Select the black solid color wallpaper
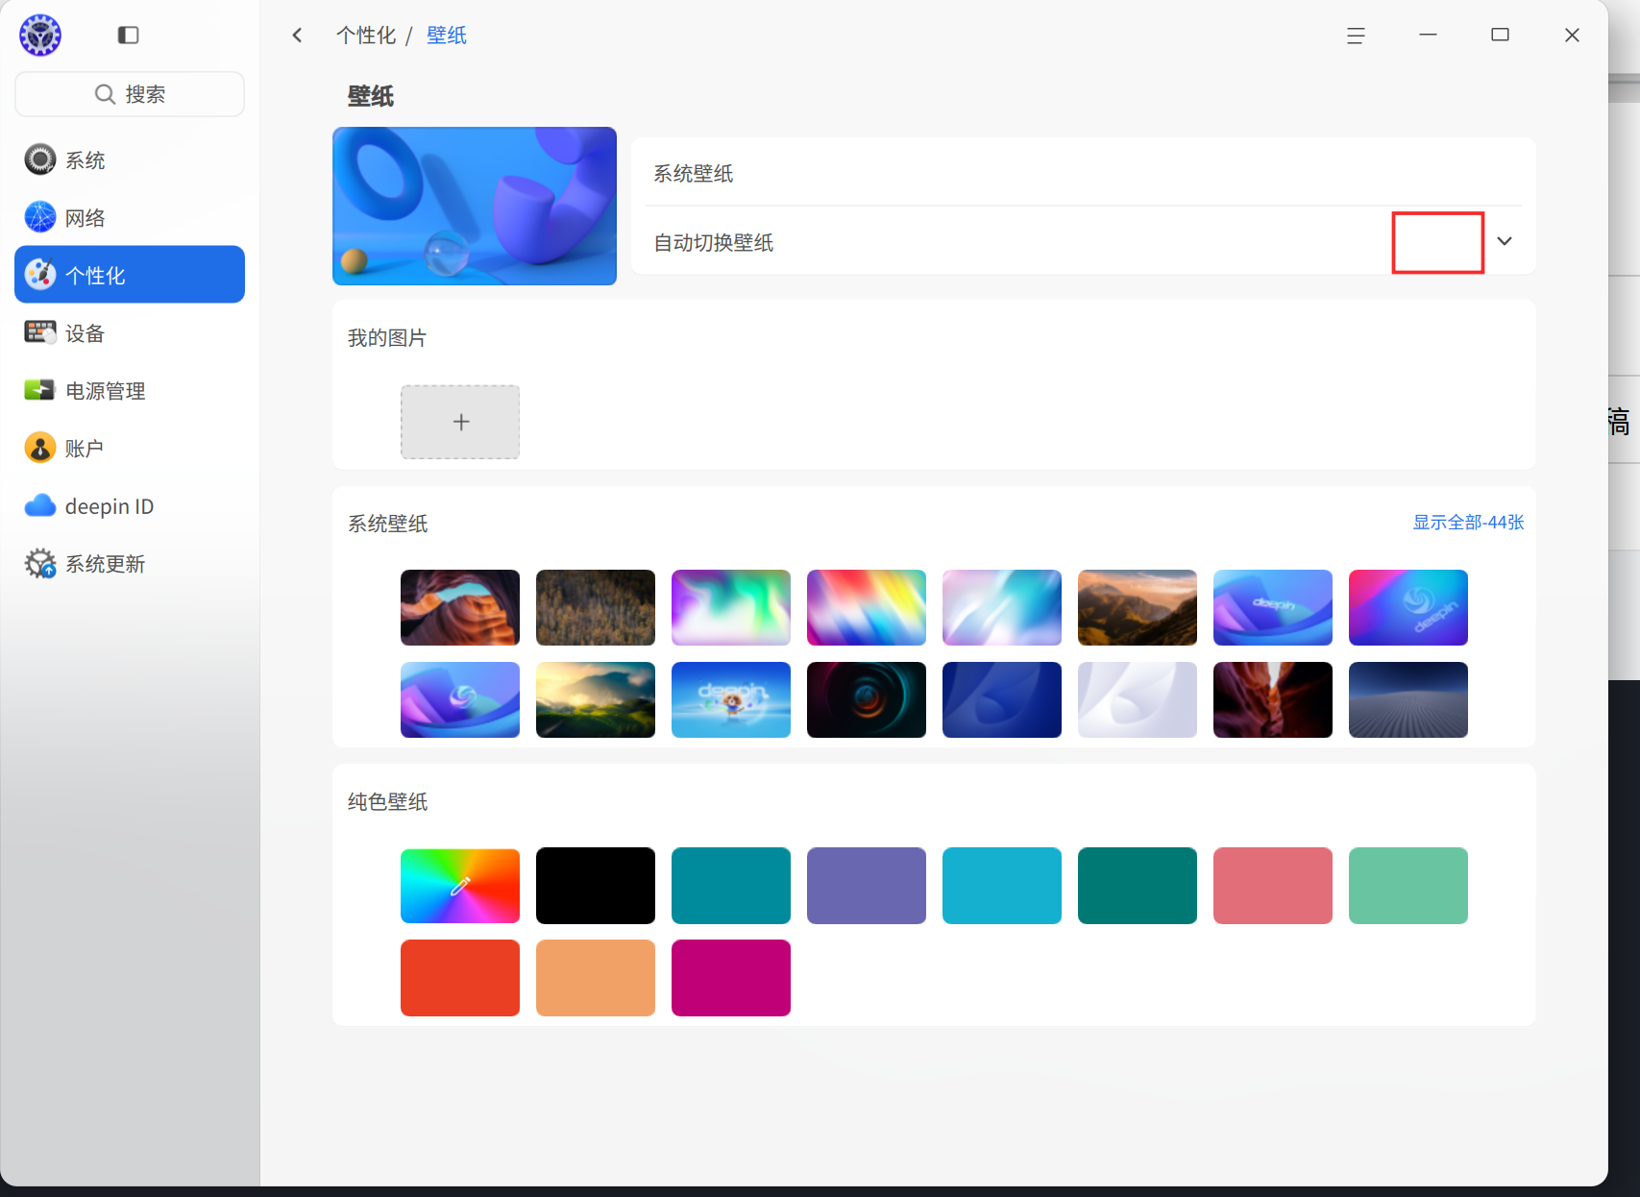The width and height of the screenshot is (1640, 1197). click(x=596, y=886)
